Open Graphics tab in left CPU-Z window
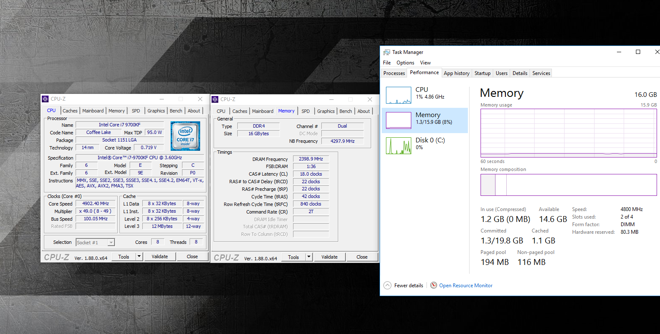The height and width of the screenshot is (334, 660). pos(156,111)
